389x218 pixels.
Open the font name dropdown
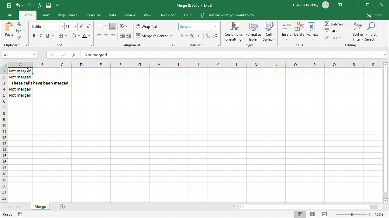[62, 27]
